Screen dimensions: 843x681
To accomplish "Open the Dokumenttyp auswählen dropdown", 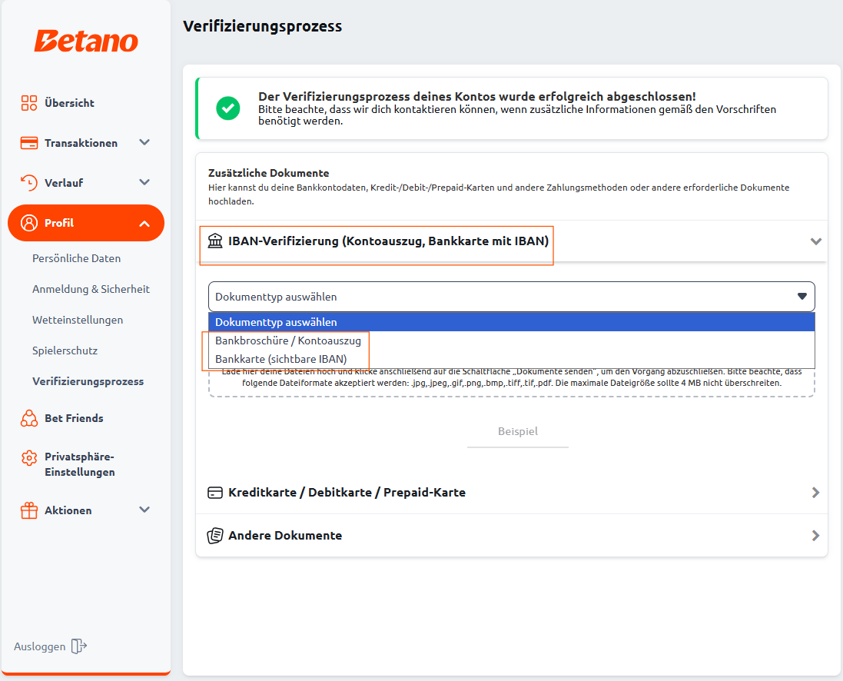I will (511, 297).
